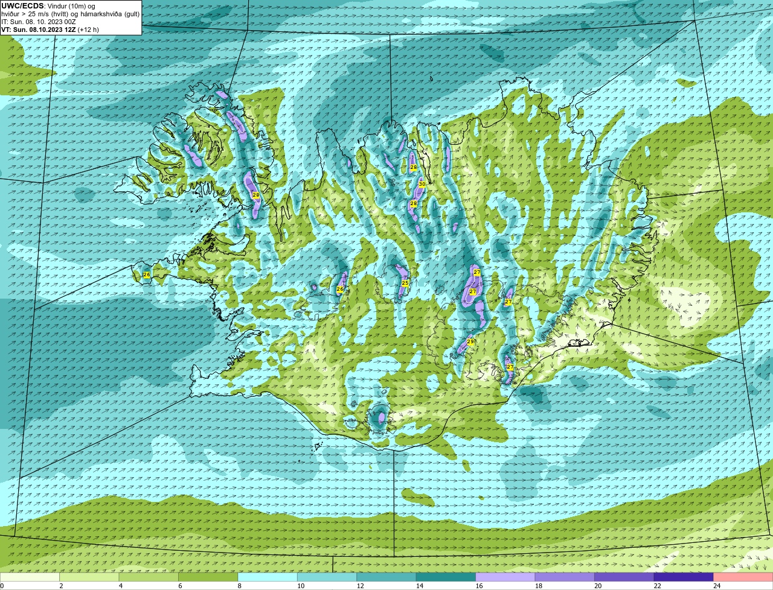Select the 8–10 m/s light cyan swatch

tap(268, 577)
